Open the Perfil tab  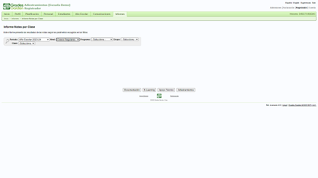click(18, 14)
